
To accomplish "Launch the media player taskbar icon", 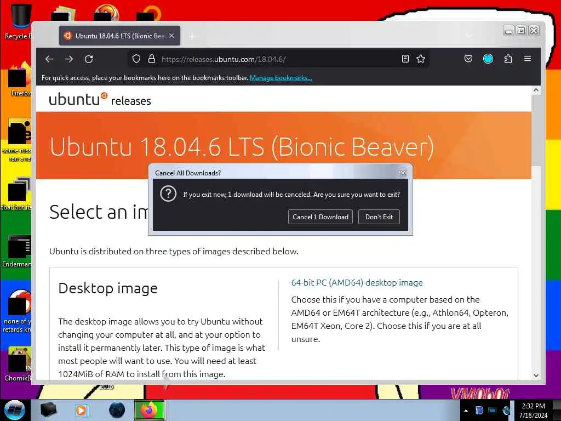I will click(81, 410).
